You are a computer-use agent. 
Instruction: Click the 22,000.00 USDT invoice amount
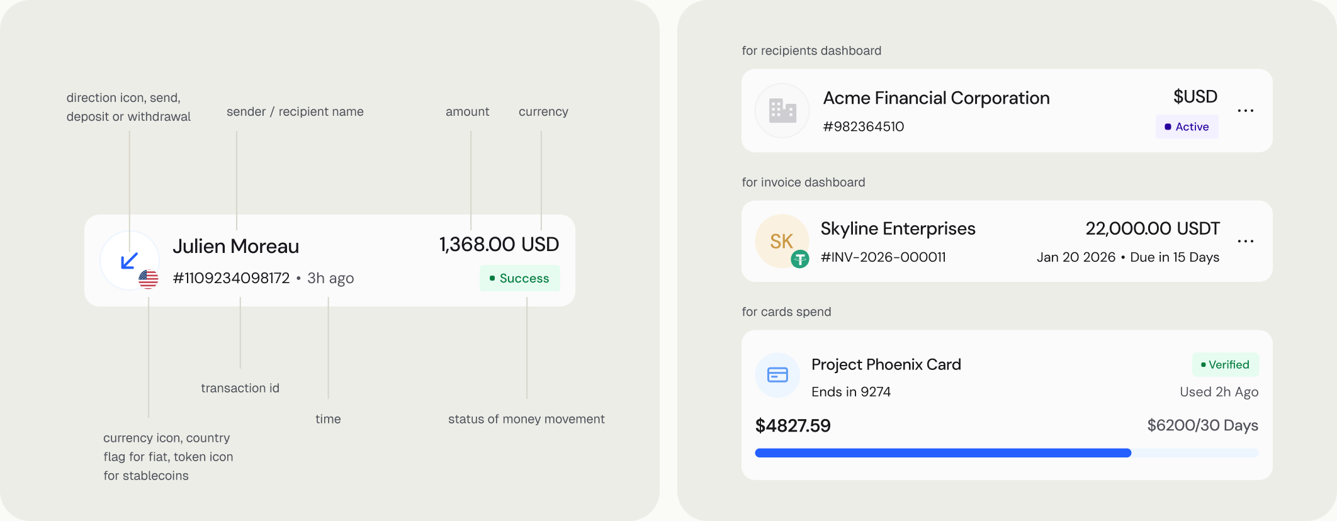pyautogui.click(x=1152, y=228)
